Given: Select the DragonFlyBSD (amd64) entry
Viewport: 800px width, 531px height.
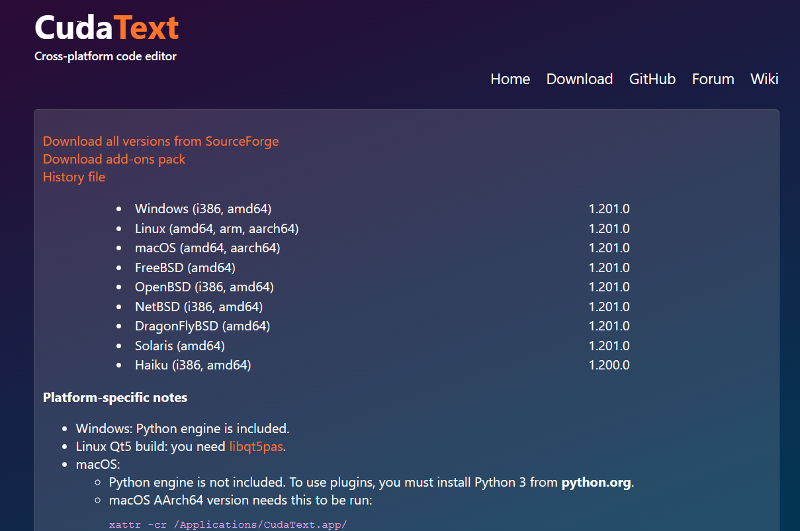Looking at the screenshot, I should [x=202, y=326].
